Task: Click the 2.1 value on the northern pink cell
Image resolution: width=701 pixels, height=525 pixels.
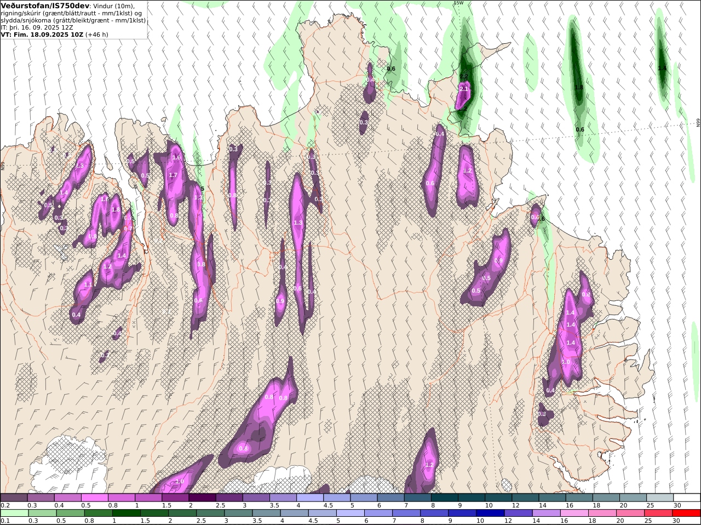Action: coord(464,89)
